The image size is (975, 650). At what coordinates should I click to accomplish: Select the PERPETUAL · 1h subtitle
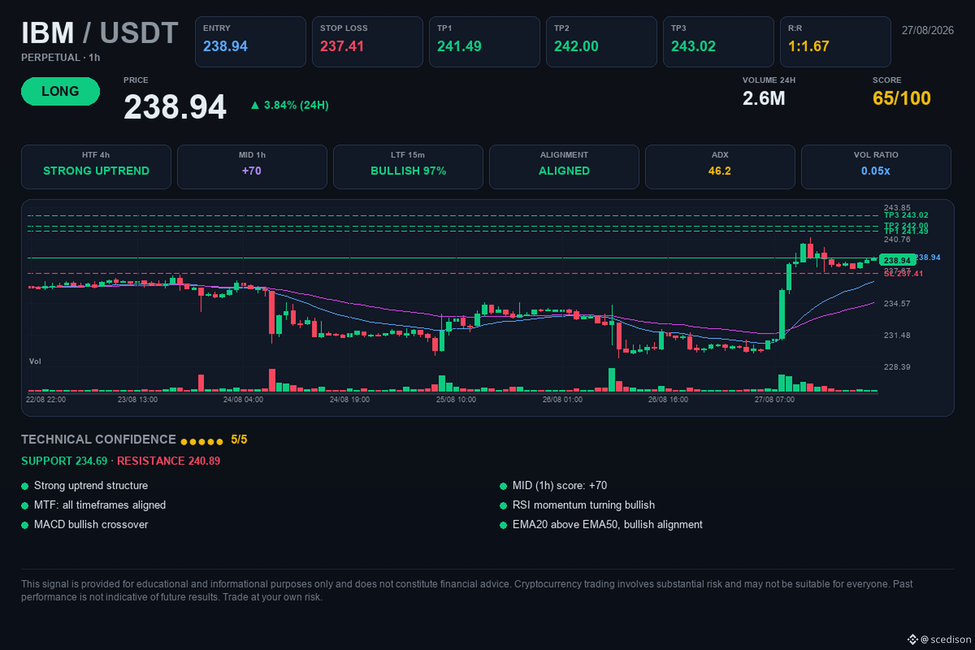[61, 58]
